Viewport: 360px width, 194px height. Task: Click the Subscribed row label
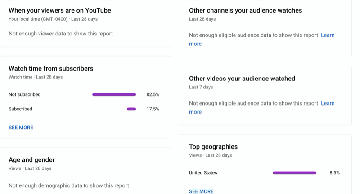click(20, 109)
